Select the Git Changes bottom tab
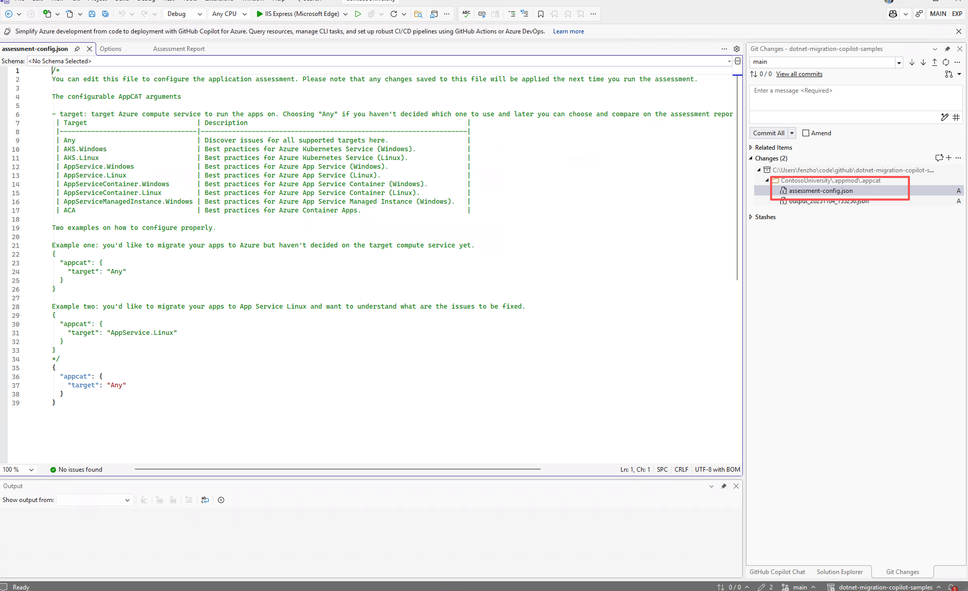The height and width of the screenshot is (591, 968). point(903,572)
